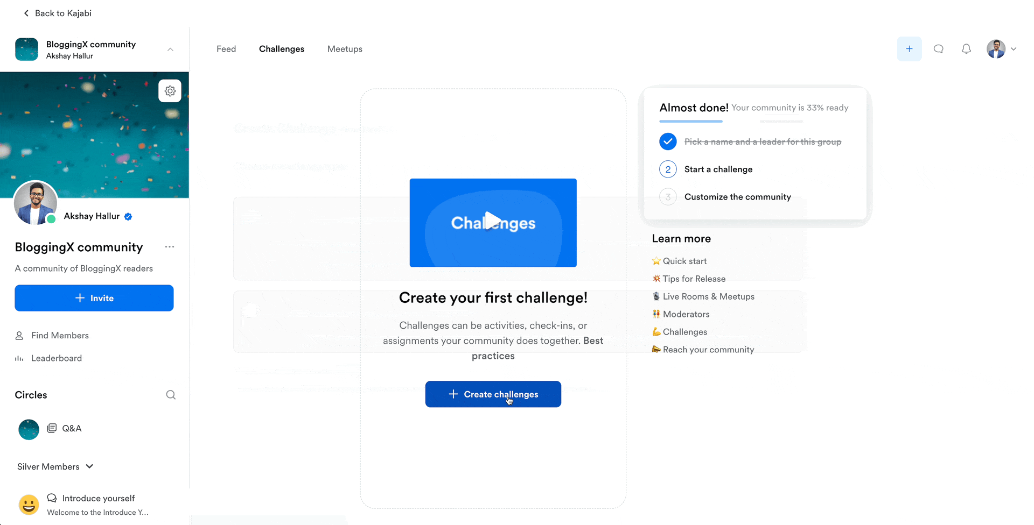Search circles with magnifier icon
The image size is (1034, 525).
(171, 395)
